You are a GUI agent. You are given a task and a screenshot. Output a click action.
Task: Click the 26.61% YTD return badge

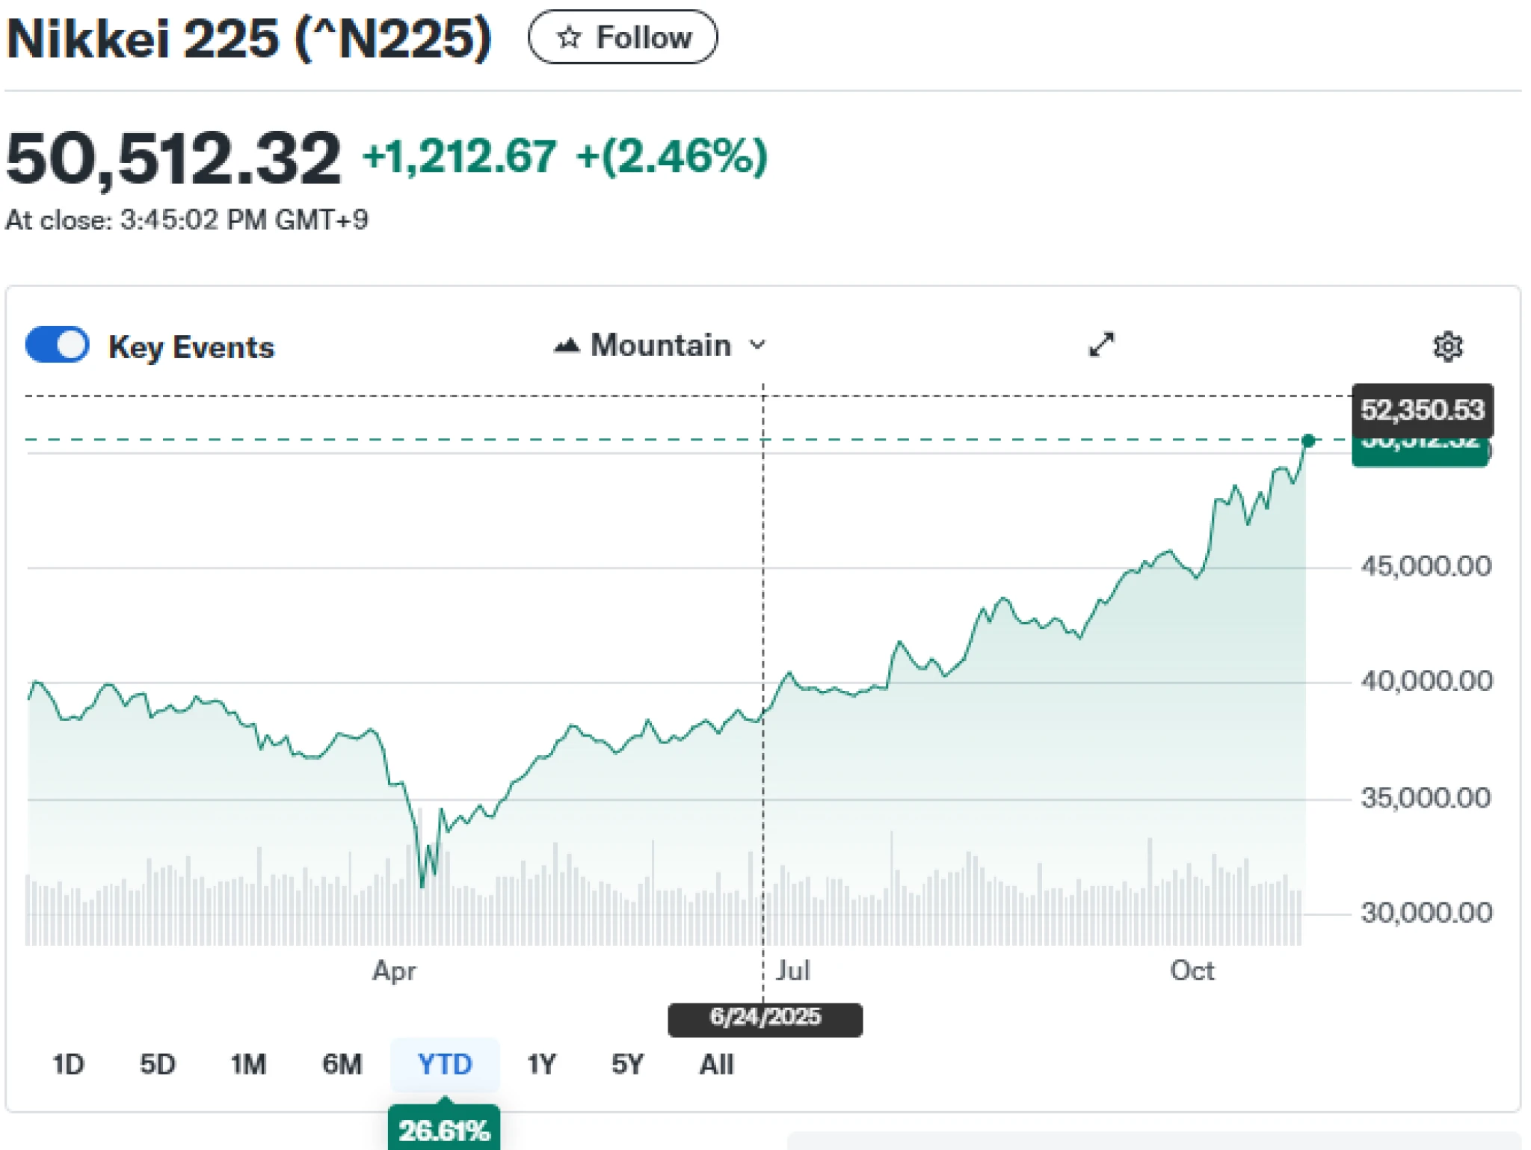click(x=444, y=1130)
